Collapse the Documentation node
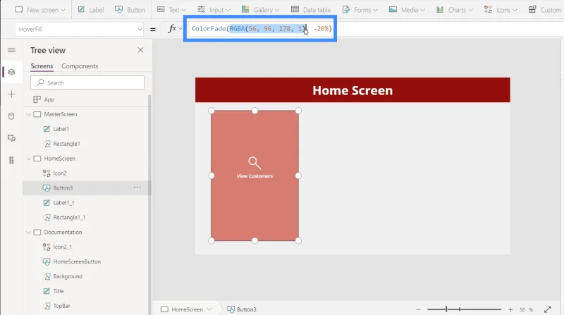Screen dimensions: 564x315 click(29, 233)
